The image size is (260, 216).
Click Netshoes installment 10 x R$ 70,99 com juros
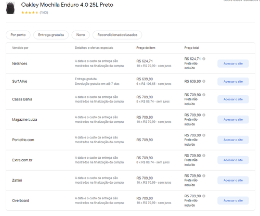point(154,66)
